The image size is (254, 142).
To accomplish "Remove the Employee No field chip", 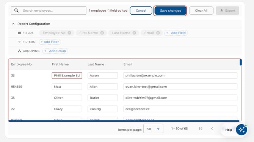I will tap(69, 33).
